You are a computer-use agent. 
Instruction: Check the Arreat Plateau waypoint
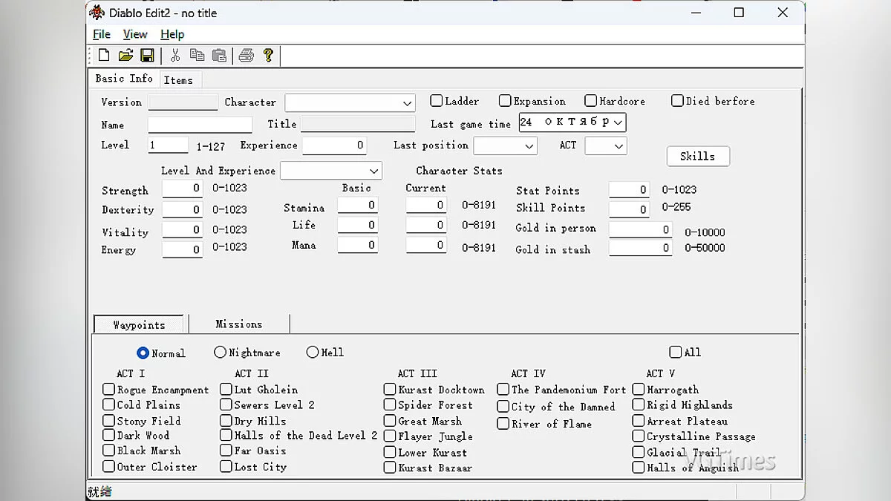click(x=638, y=420)
